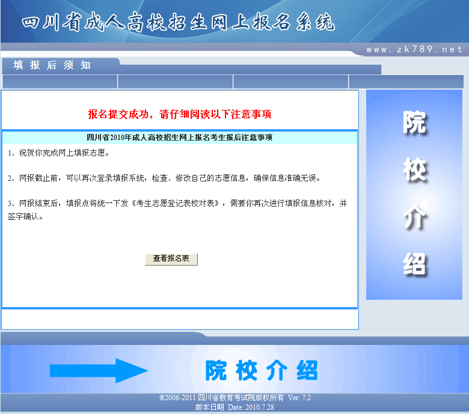Select the 填报后须知 tab header
469x414 pixels.
pos(52,65)
